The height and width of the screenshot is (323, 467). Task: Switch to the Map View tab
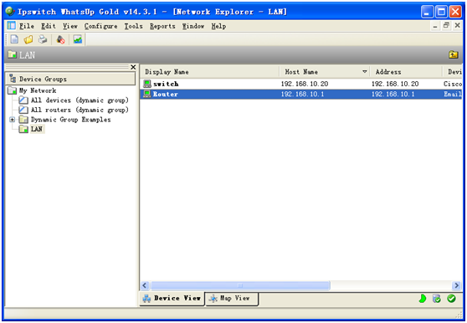232,298
